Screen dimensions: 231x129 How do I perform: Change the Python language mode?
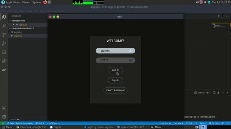pos(203,123)
